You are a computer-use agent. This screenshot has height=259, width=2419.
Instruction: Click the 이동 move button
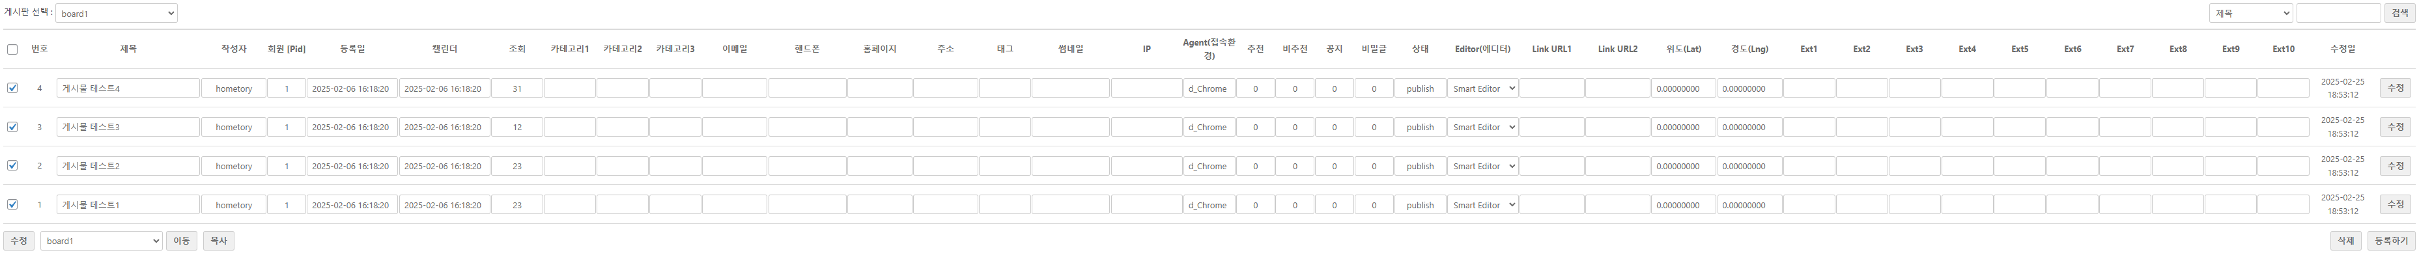182,241
